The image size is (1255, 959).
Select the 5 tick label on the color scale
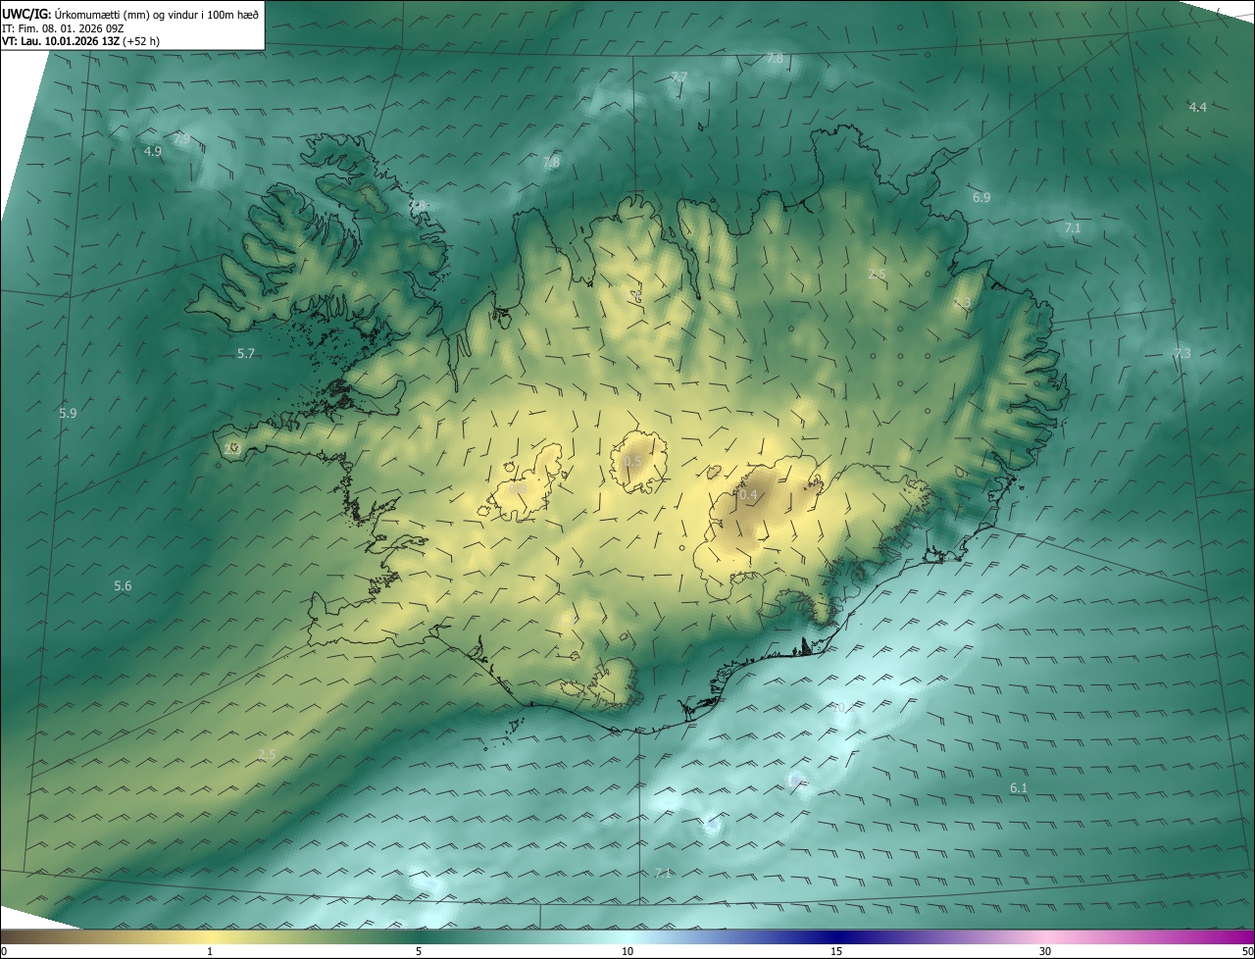419,951
